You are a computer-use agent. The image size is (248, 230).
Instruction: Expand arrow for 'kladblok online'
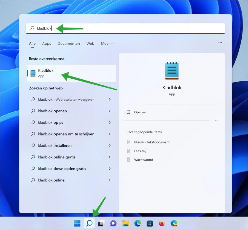(x=110, y=180)
